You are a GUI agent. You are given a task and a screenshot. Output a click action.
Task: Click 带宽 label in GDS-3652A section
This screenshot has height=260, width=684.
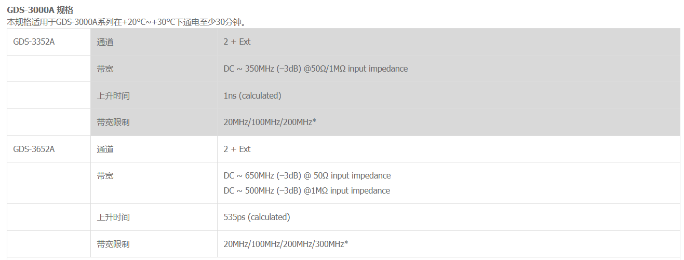pos(105,176)
